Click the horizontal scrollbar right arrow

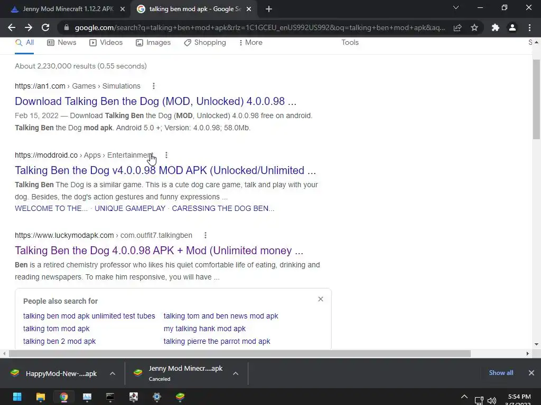(528, 354)
